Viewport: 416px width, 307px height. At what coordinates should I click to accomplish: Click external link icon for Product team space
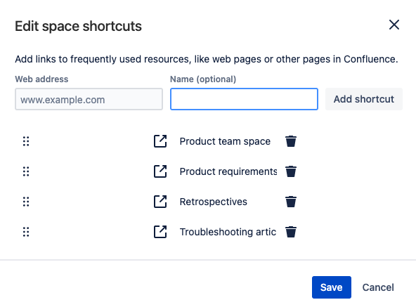pos(160,141)
